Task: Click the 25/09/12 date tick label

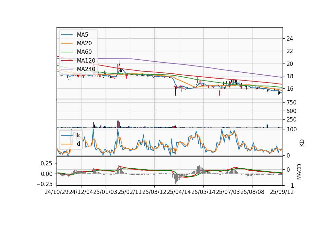Action: 282,192
